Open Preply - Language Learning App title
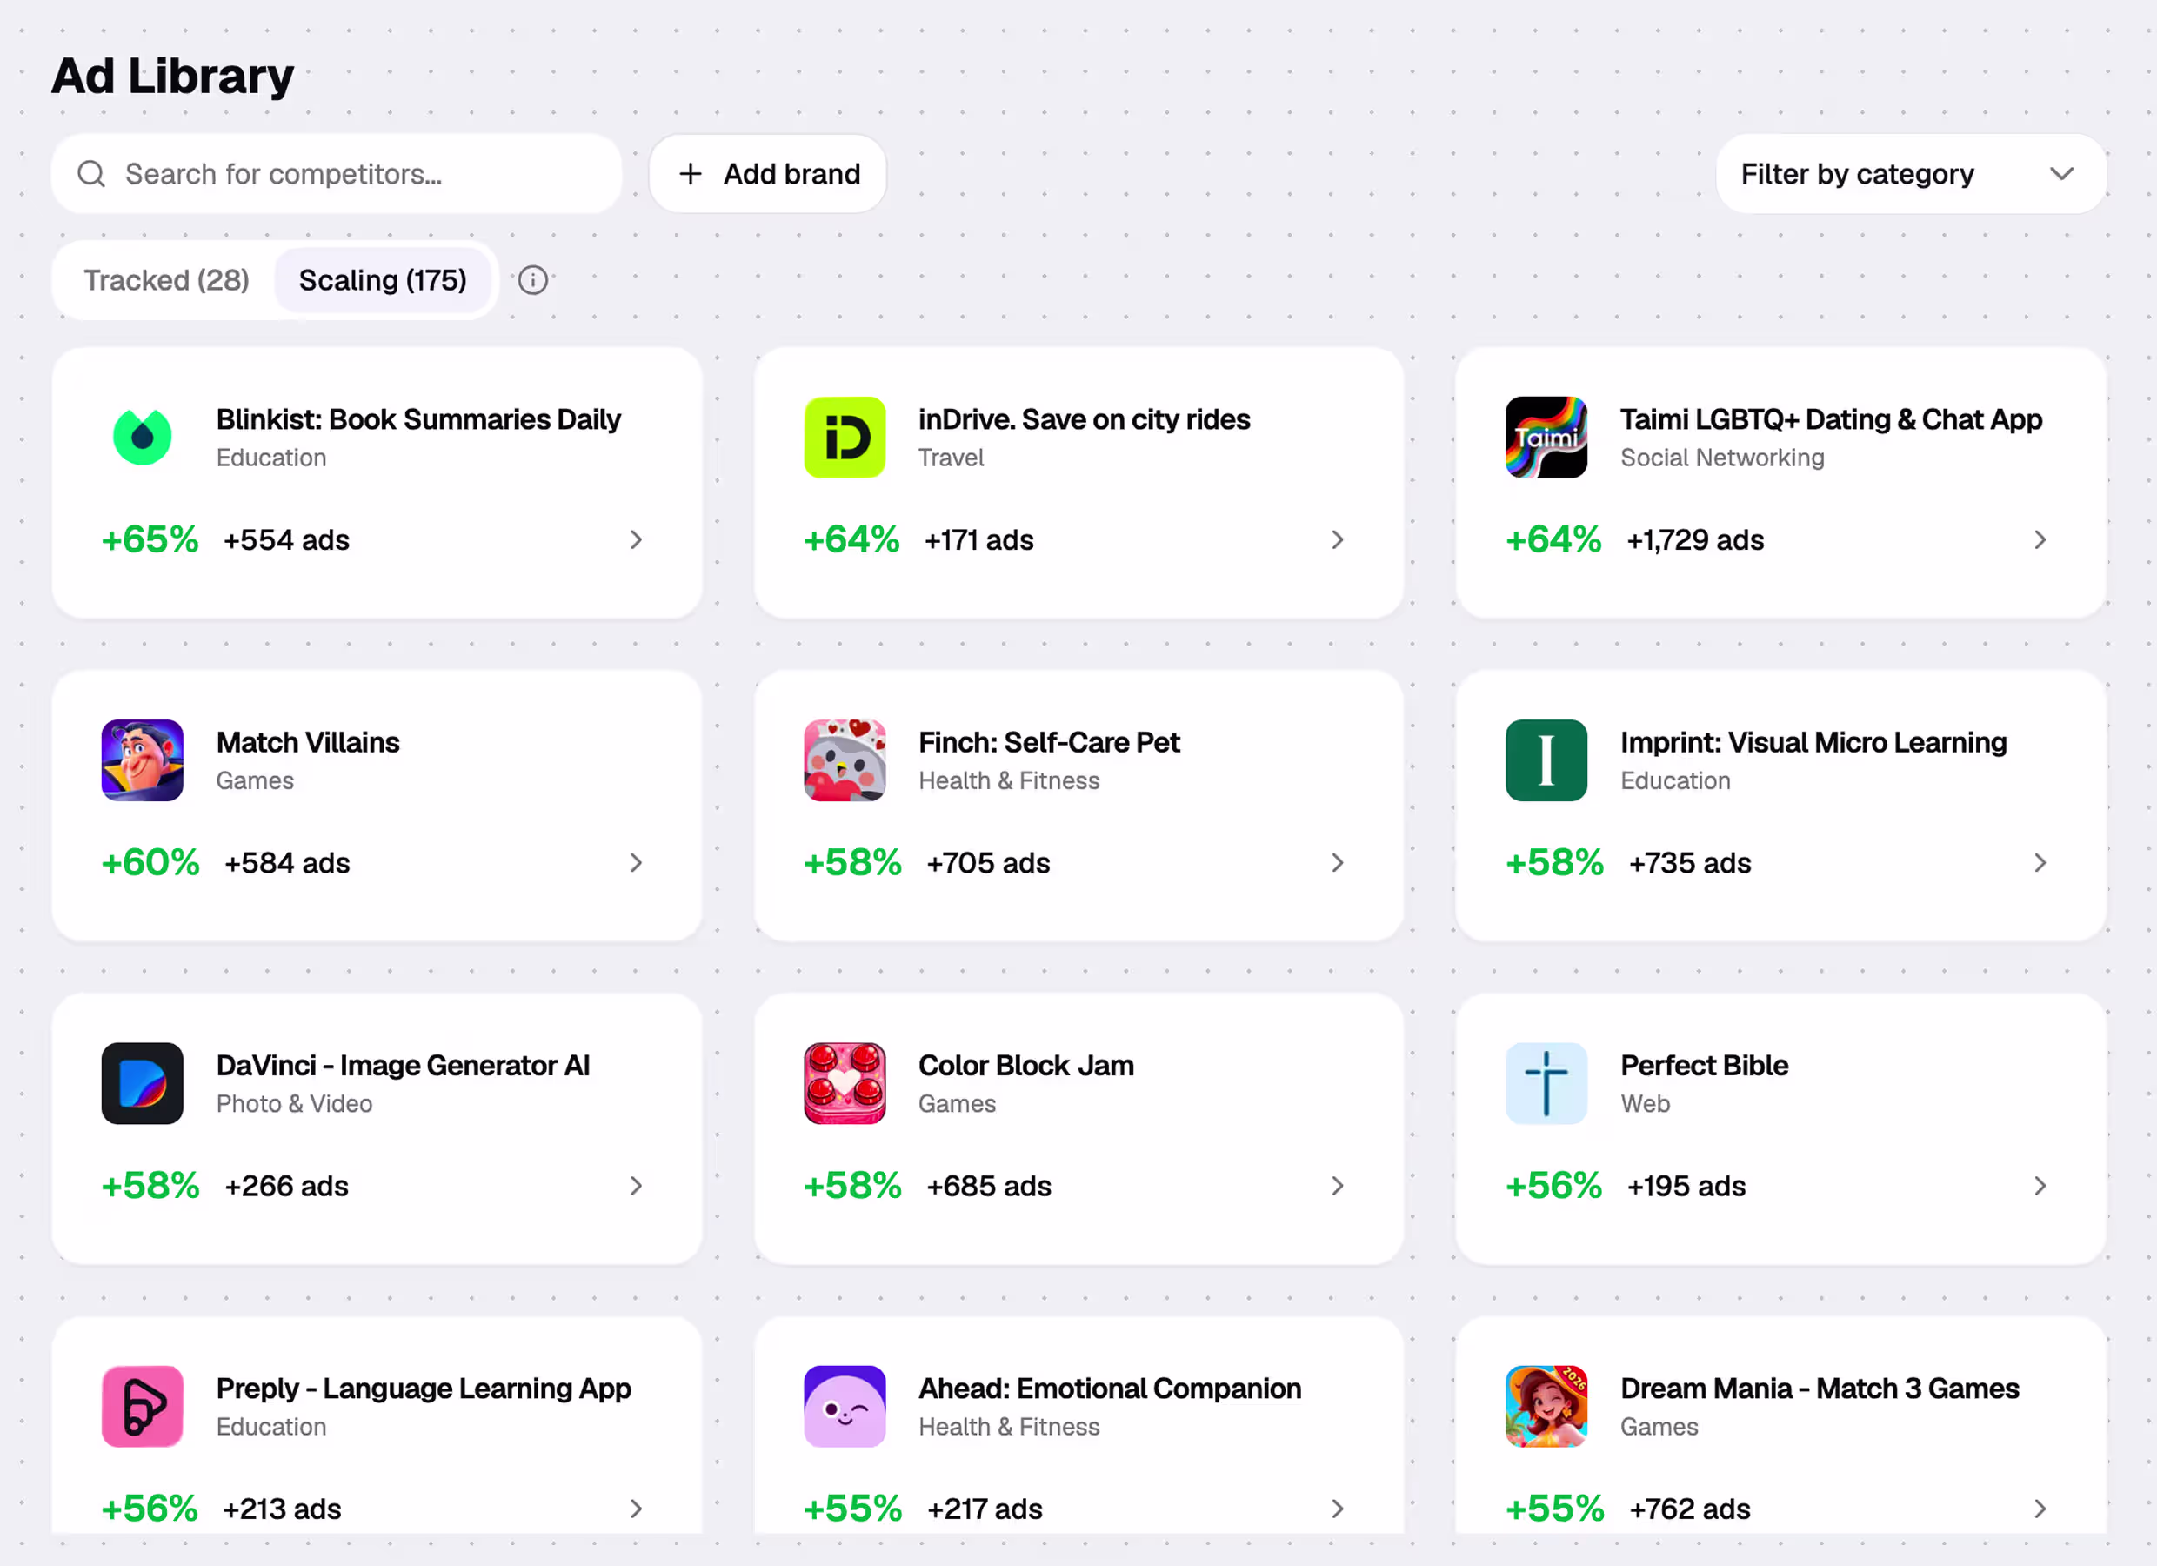 [x=424, y=1389]
